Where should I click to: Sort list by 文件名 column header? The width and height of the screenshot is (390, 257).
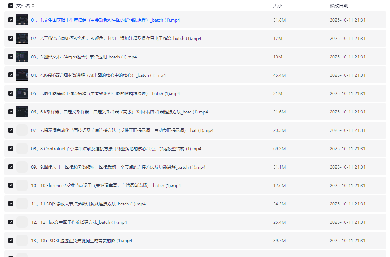coord(23,6)
